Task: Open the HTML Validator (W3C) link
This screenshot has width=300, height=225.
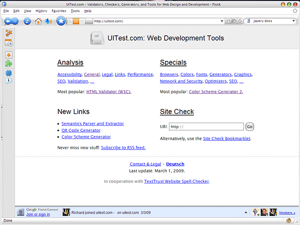Action: click(109, 91)
